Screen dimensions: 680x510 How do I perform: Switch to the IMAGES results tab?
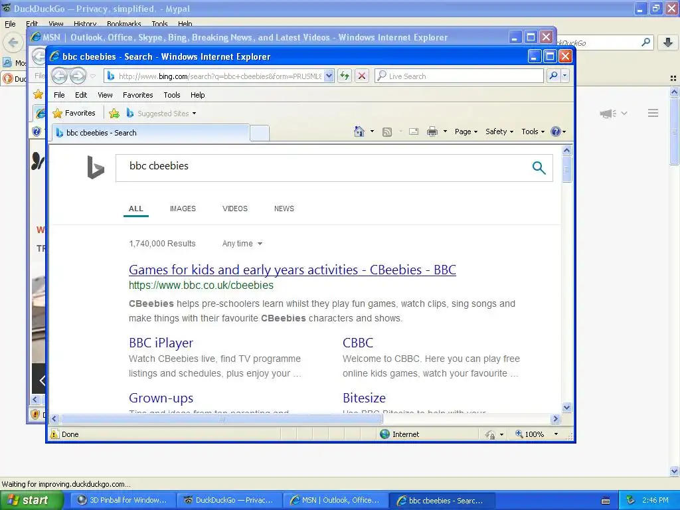pos(183,209)
